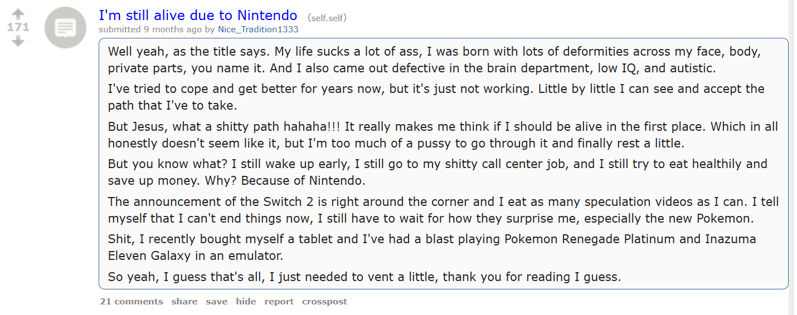797x315 pixels.
Task: Click the 171 score counter
Action: point(18,27)
